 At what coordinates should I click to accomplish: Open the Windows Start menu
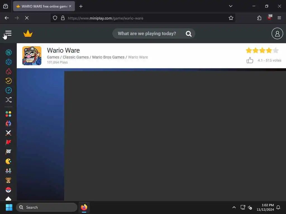click(x=9, y=207)
